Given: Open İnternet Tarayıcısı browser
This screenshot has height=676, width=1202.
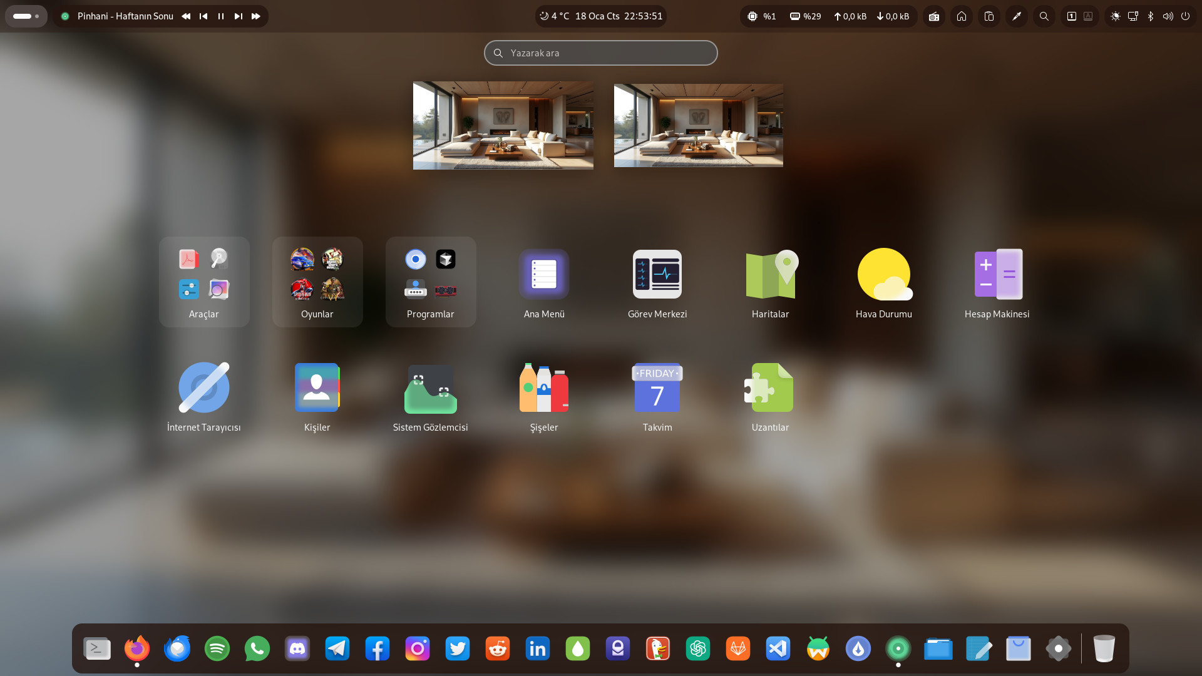Looking at the screenshot, I should point(204,396).
